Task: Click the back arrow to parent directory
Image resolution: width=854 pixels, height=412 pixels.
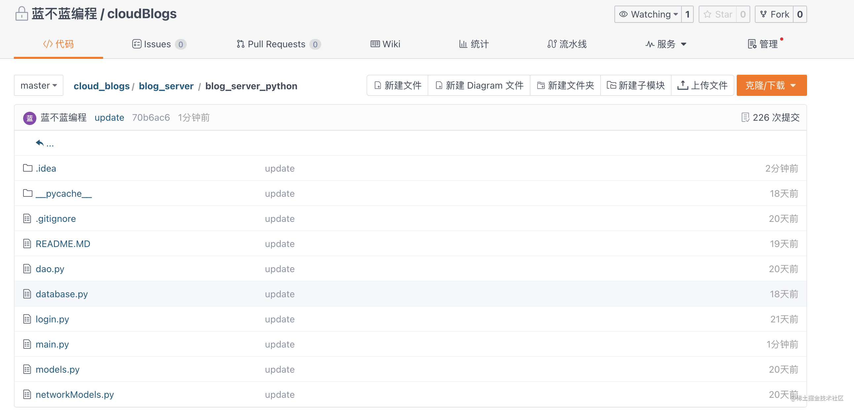Action: 40,143
